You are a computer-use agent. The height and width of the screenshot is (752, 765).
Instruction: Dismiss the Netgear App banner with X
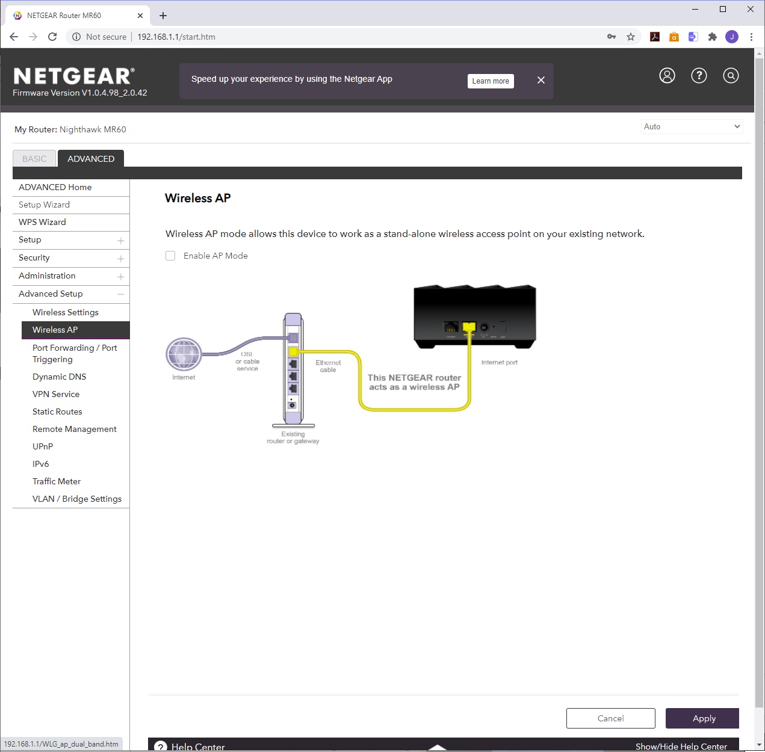tap(540, 80)
